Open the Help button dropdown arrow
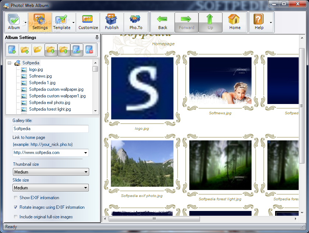Screen dimensions: 309x233 (271, 22)
